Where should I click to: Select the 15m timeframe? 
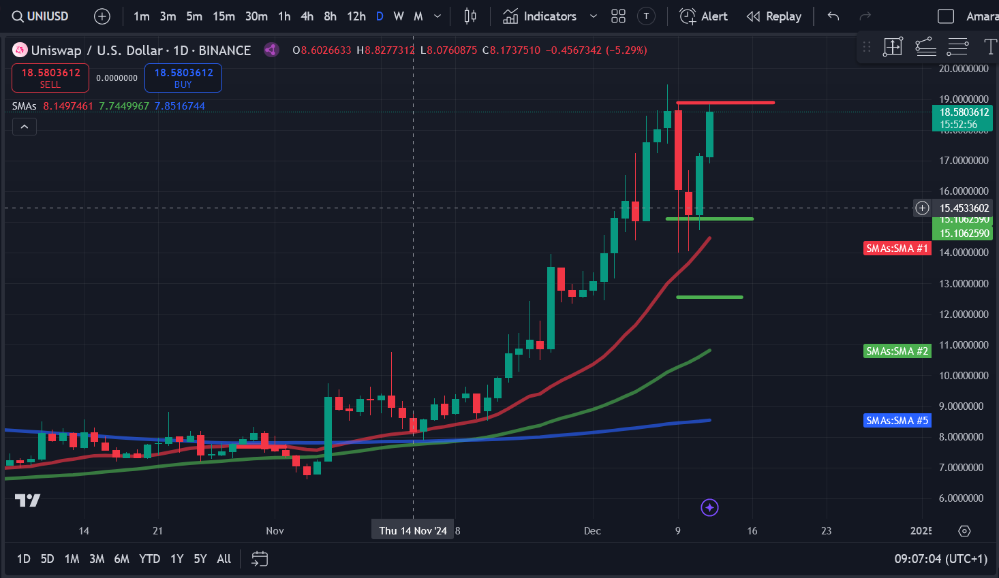pyautogui.click(x=224, y=16)
